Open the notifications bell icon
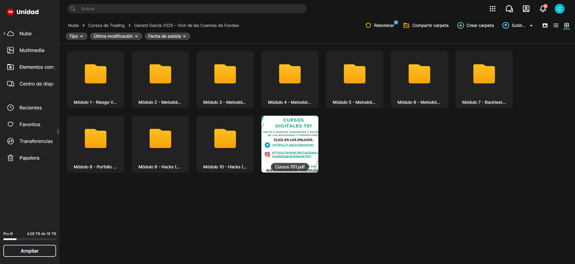575x264 pixels. pos(542,9)
